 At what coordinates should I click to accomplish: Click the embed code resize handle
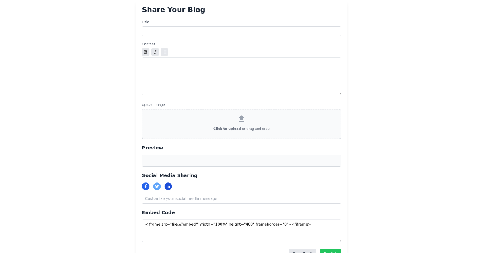coord(339,240)
